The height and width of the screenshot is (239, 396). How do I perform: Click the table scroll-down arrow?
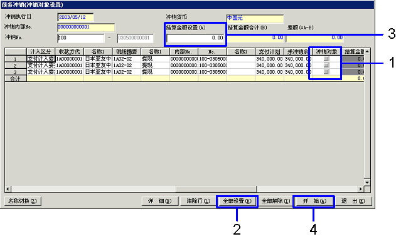(x=367, y=182)
